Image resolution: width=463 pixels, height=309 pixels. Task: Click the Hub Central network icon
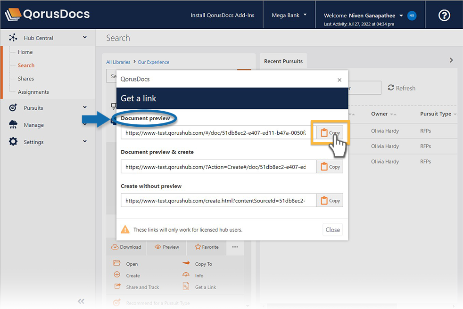click(x=13, y=38)
